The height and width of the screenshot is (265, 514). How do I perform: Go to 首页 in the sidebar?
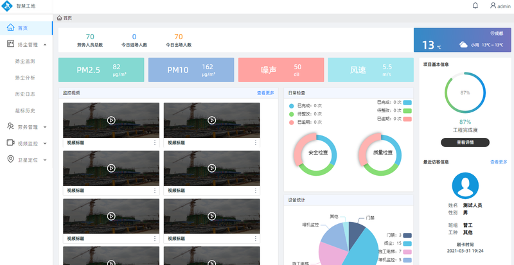click(26, 28)
